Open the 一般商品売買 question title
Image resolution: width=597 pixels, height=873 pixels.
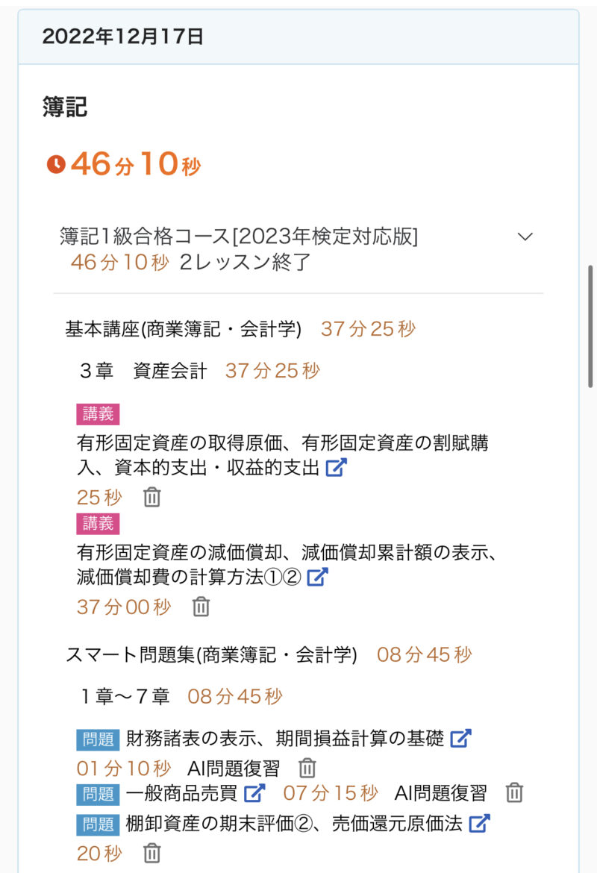click(x=184, y=792)
